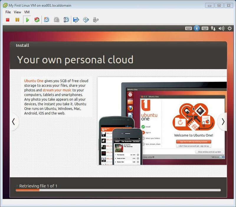236x207 pixels.
Task: Open the network indicator with up-down arrows
Action: tap(213, 28)
